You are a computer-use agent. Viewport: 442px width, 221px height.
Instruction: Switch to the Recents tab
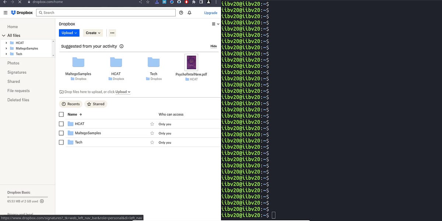tap(71, 104)
